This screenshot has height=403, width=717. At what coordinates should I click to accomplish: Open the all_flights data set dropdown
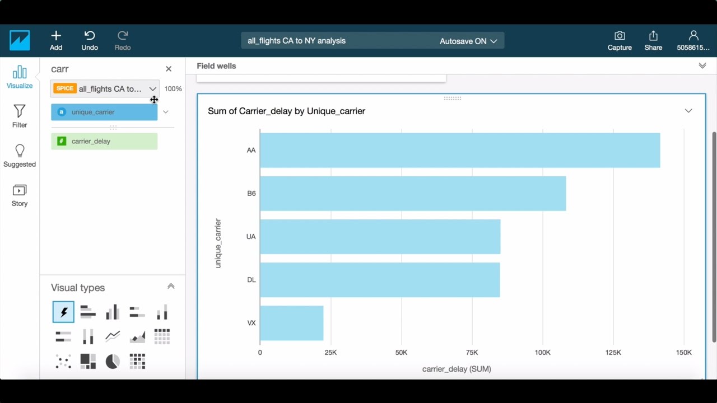105,88
